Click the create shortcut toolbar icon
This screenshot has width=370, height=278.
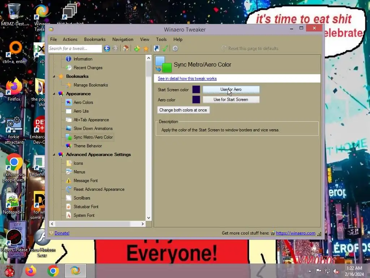pos(156,49)
